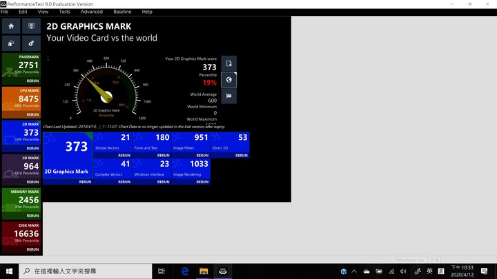Screen dimensions: 497x279
Task: Rerun the Image Filters test
Action: pyautogui.click(x=202, y=155)
